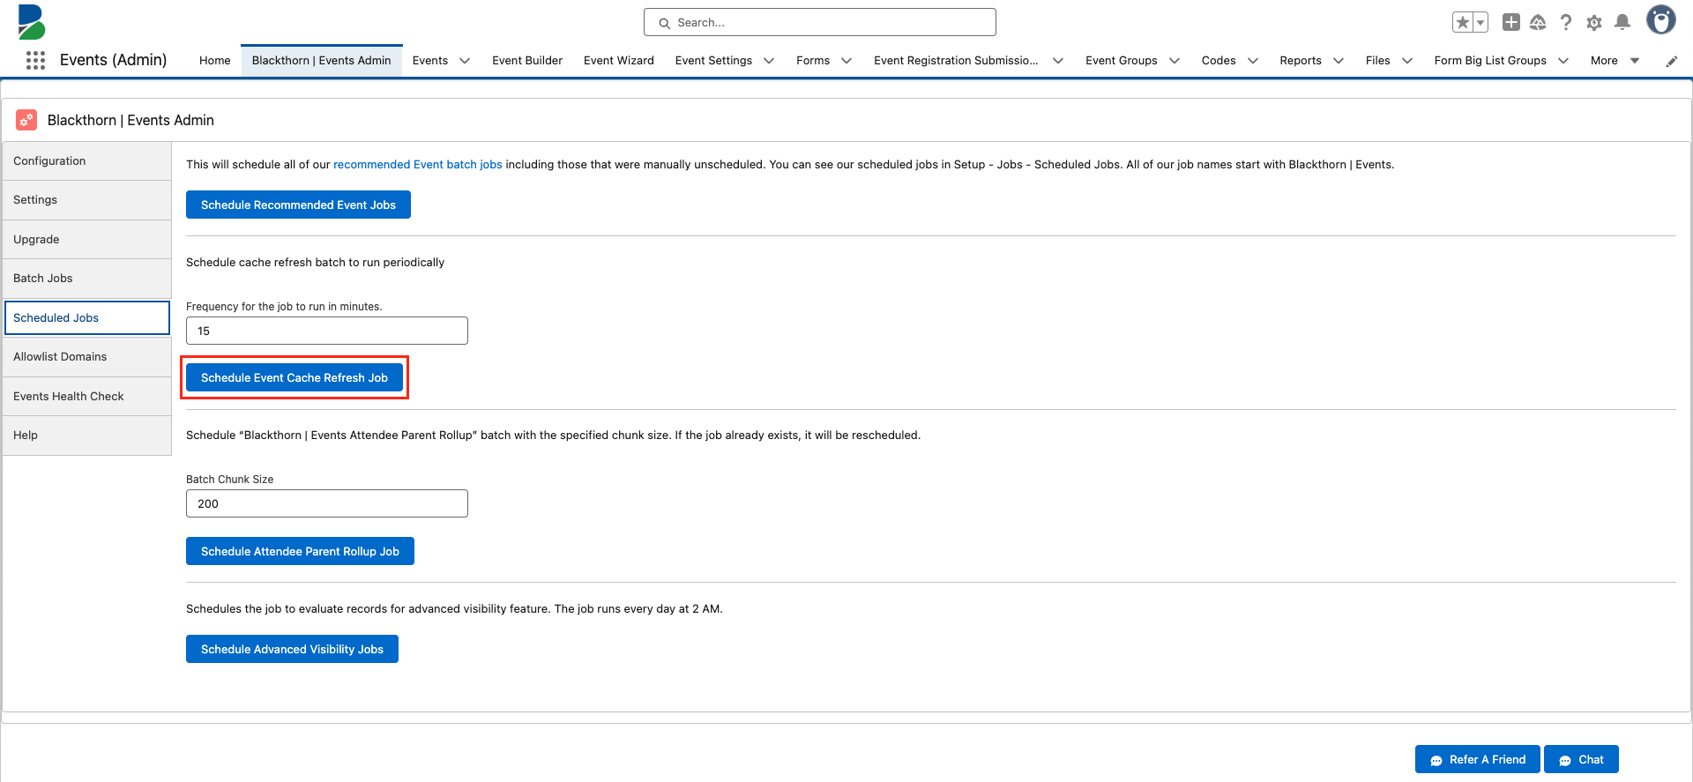Open the Event Builder tab
This screenshot has height=782, width=1693.
(527, 60)
